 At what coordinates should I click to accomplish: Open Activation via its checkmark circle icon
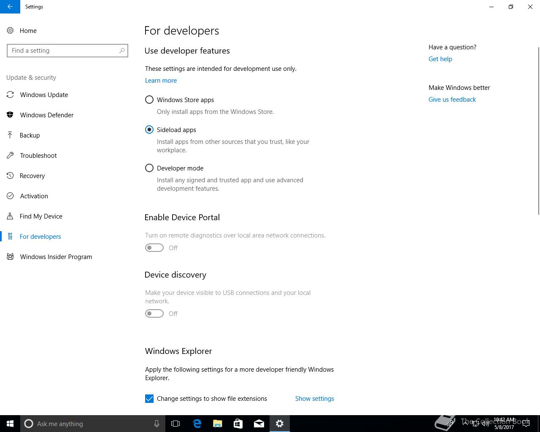10,196
